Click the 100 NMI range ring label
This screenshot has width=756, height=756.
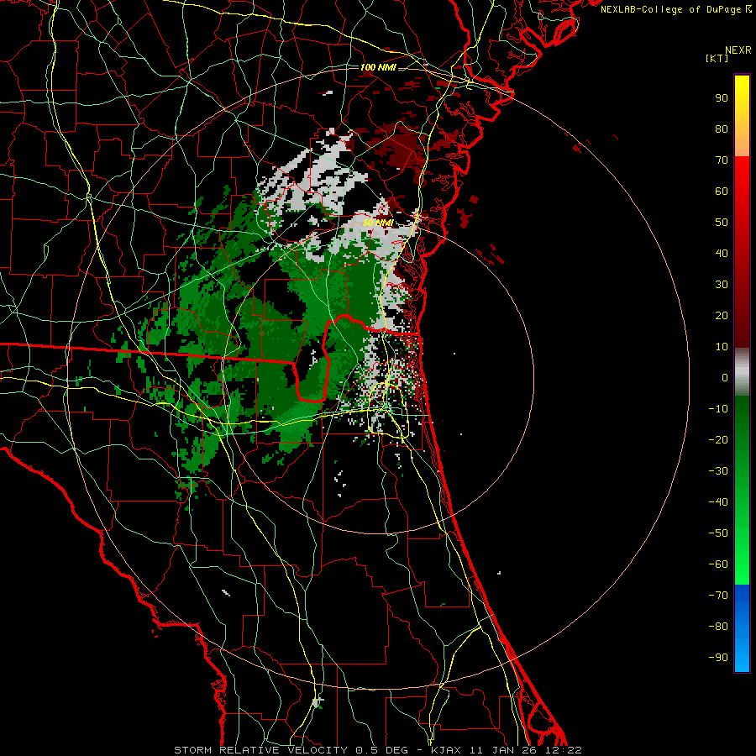click(378, 67)
